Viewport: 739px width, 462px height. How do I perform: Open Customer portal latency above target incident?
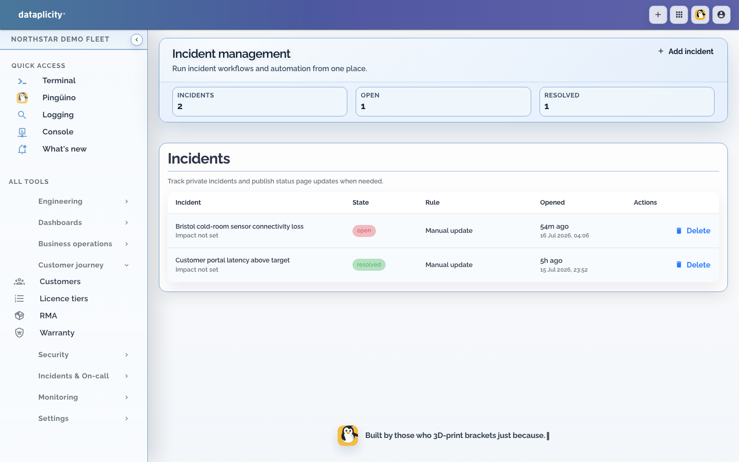point(232,260)
